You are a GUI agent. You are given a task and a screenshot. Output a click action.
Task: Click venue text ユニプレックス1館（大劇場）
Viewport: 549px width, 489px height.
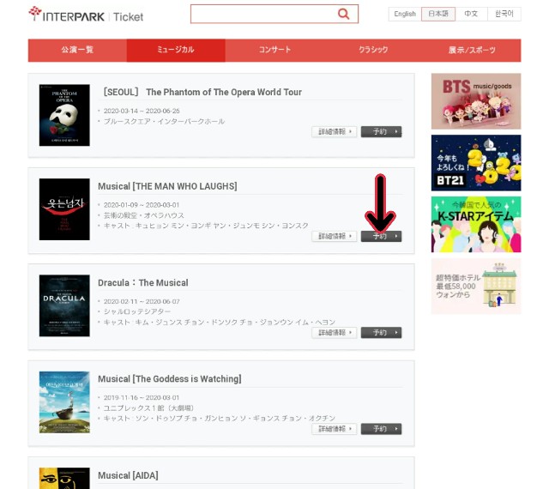click(x=148, y=408)
